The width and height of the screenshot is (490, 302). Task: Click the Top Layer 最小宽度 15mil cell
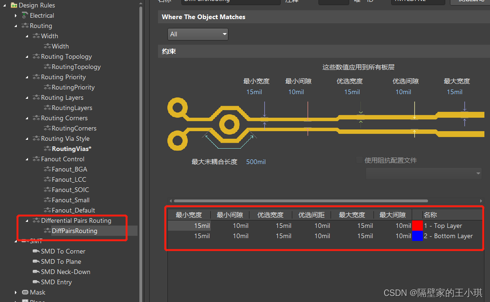190,226
